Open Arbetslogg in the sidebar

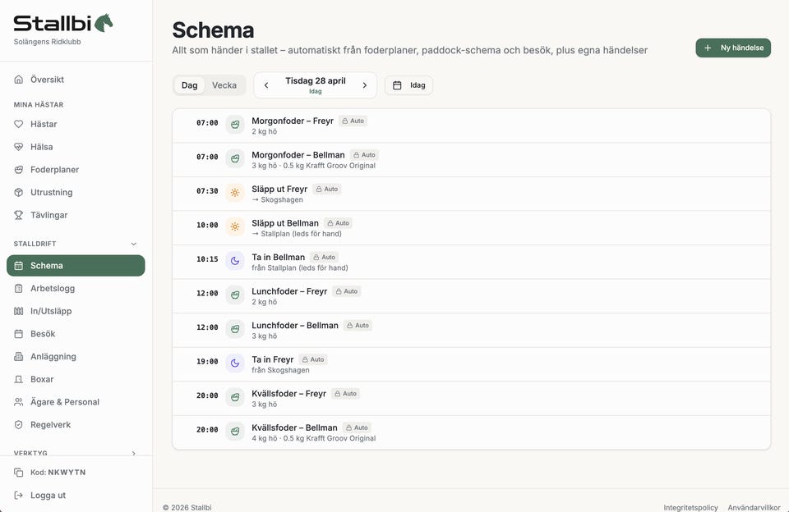pyautogui.click(x=53, y=288)
